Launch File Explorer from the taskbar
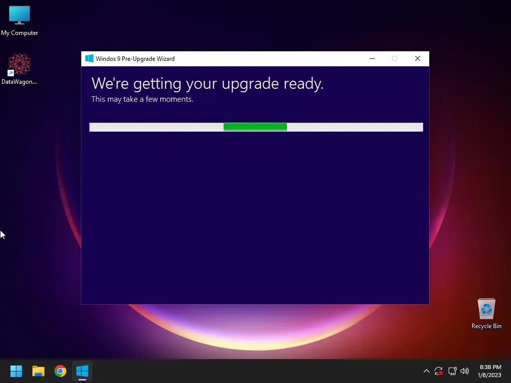The width and height of the screenshot is (511, 383). [38, 371]
